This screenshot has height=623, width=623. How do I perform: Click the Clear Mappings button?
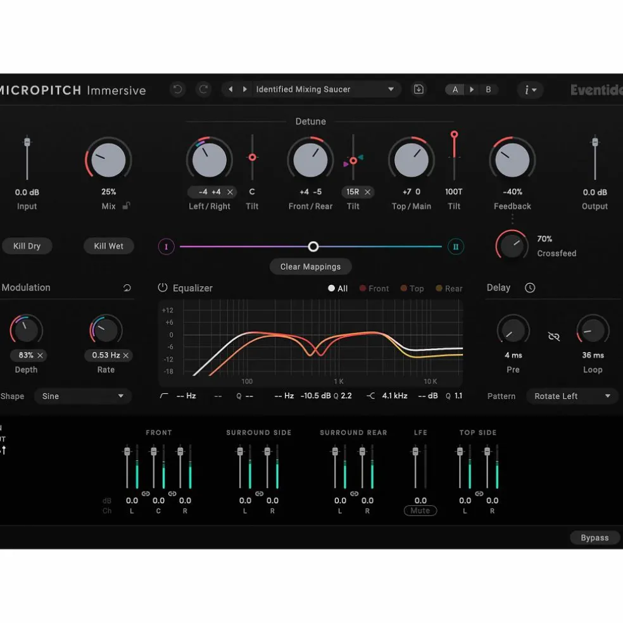pyautogui.click(x=310, y=267)
